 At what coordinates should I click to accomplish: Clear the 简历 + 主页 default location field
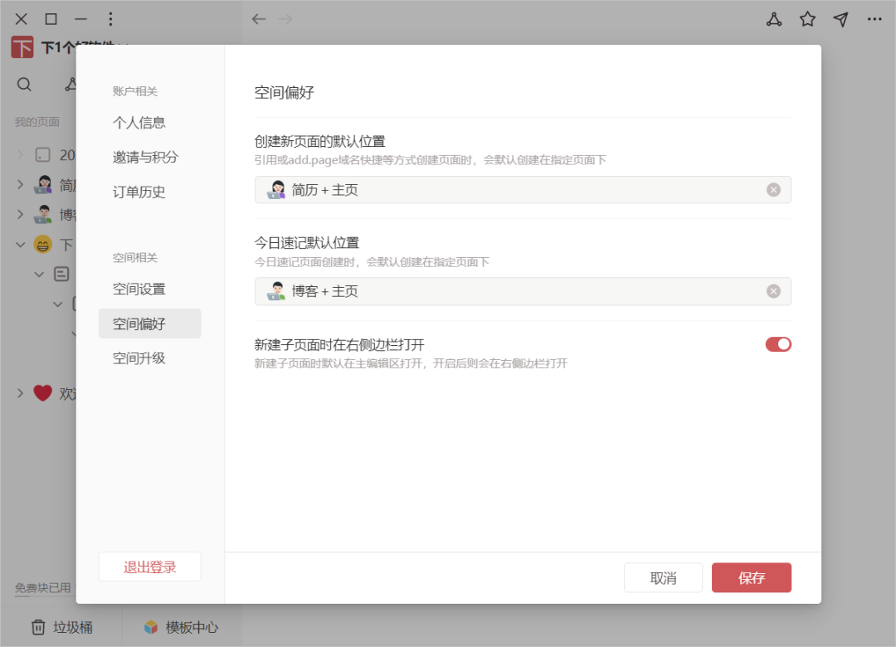point(773,189)
